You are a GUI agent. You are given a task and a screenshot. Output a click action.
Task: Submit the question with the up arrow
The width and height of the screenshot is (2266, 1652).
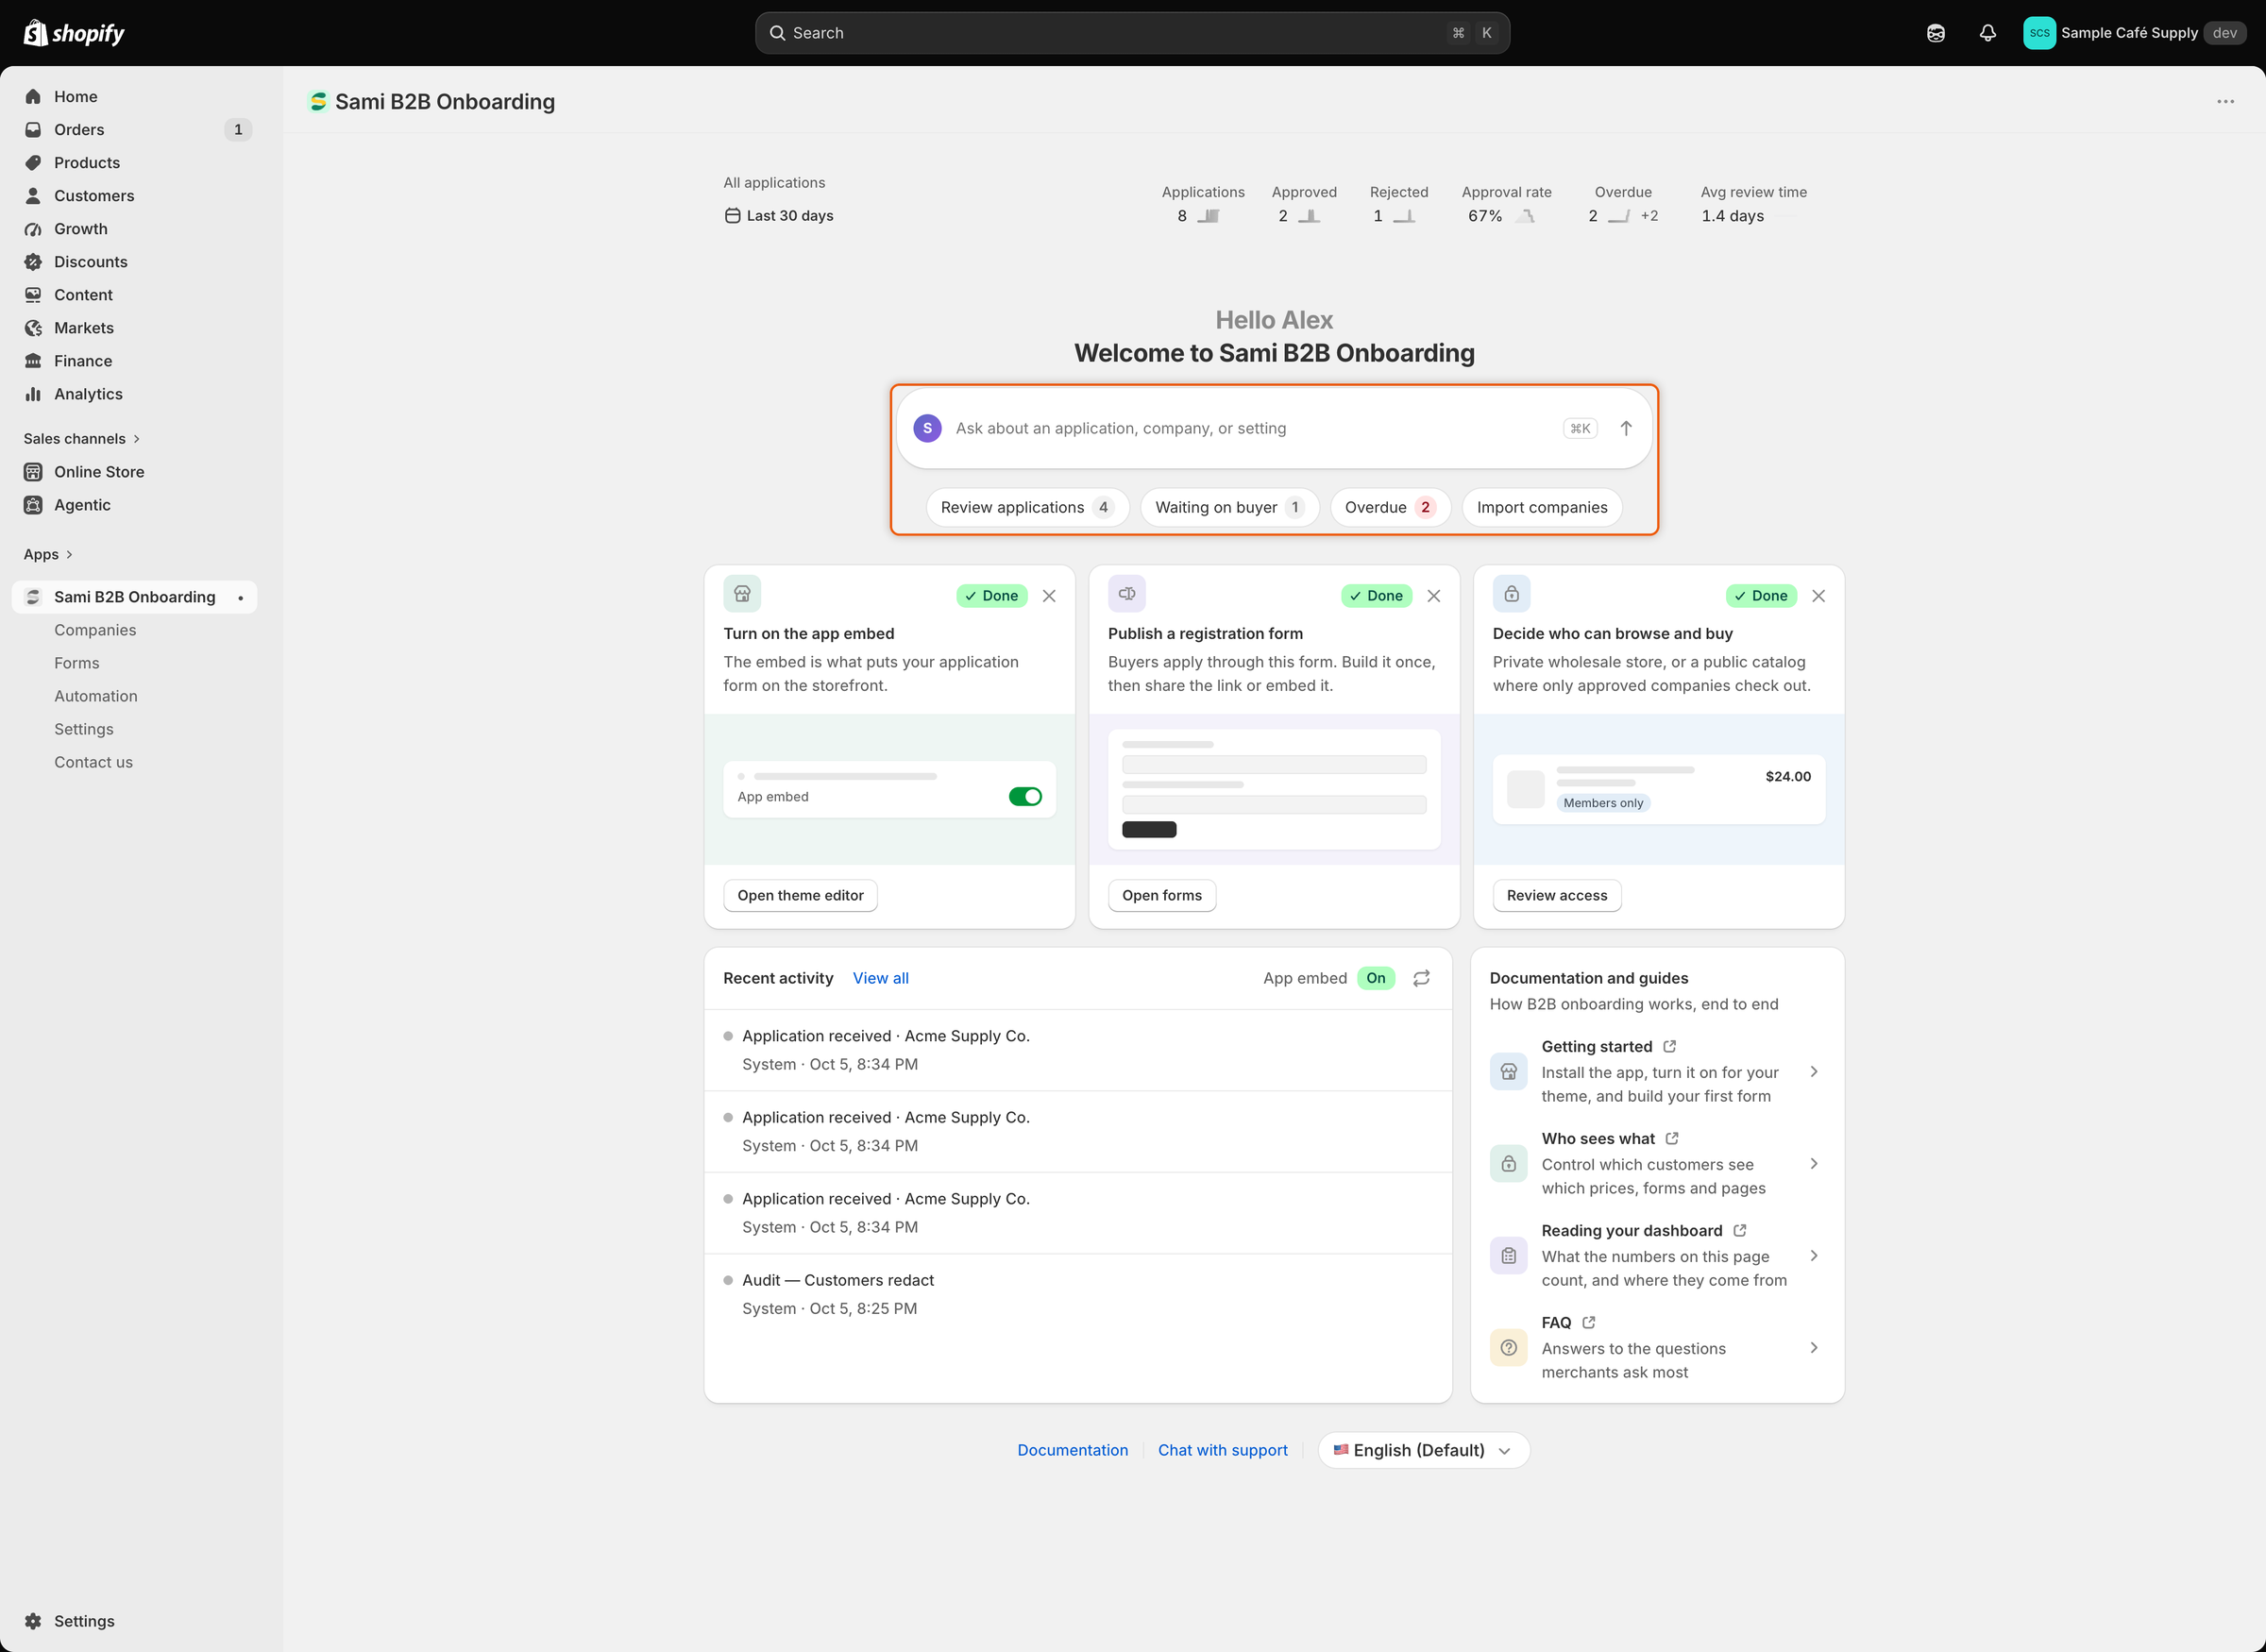[1626, 428]
